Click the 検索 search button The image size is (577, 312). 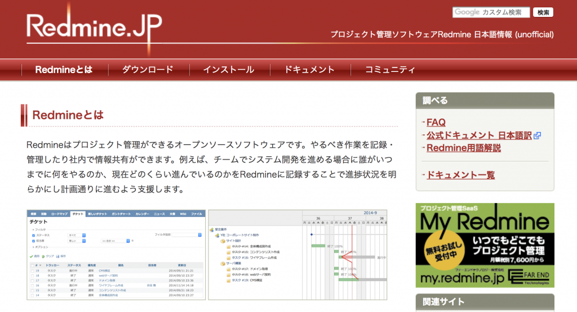pyautogui.click(x=543, y=12)
